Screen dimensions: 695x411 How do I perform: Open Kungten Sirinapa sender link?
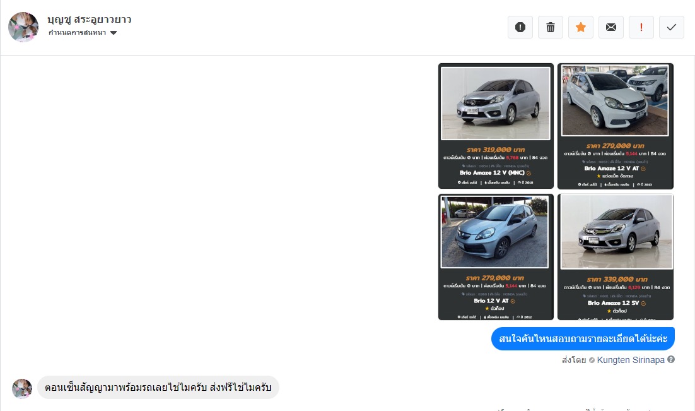click(631, 360)
